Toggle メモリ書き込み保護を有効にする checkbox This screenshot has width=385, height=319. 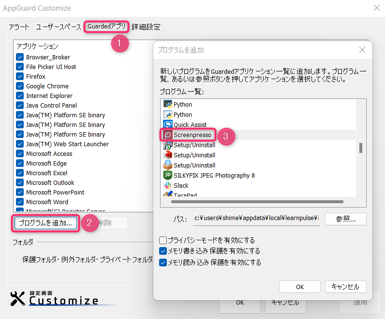163,251
